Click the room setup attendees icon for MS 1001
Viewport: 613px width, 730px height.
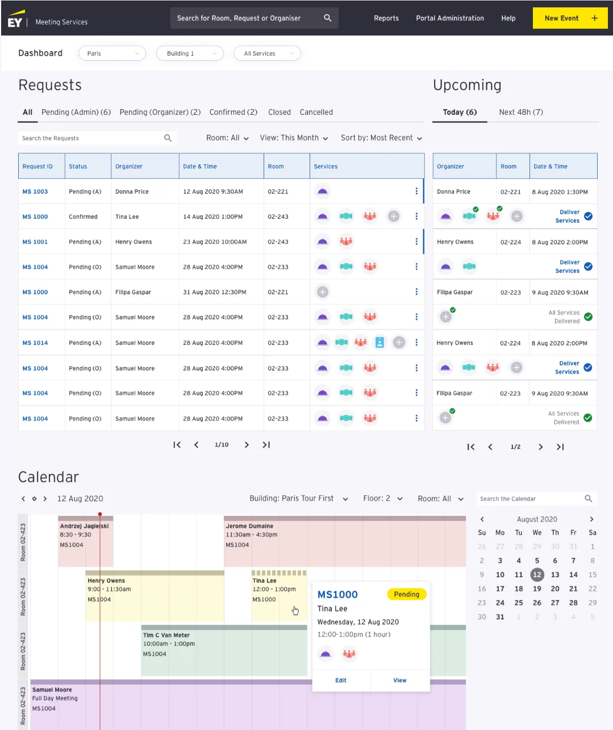(347, 241)
